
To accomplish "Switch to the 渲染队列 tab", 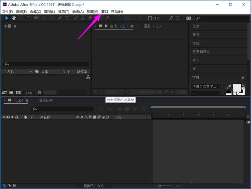I will [x=46, y=100].
